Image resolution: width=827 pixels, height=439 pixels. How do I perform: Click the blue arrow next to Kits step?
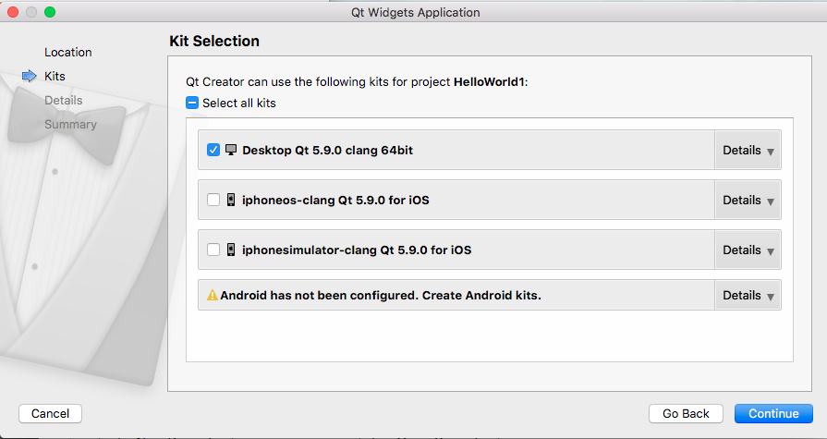pyautogui.click(x=29, y=76)
